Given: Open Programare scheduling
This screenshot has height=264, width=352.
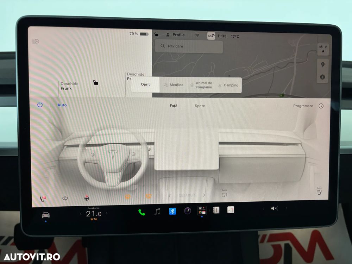Looking at the screenshot, I should 303,106.
